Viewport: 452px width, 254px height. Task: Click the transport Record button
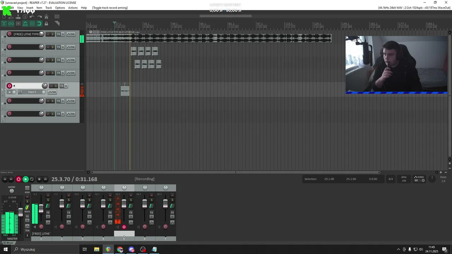(x=18, y=179)
